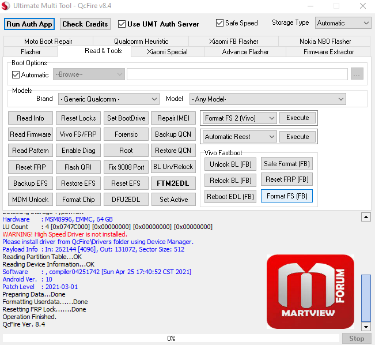Click Backup QCN
The height and width of the screenshot is (345, 375).
point(173,134)
